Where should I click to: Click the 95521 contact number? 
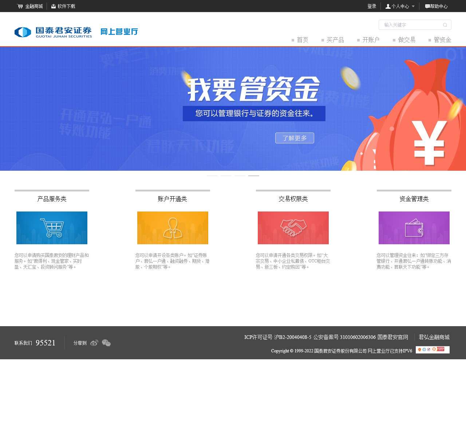[x=46, y=343]
